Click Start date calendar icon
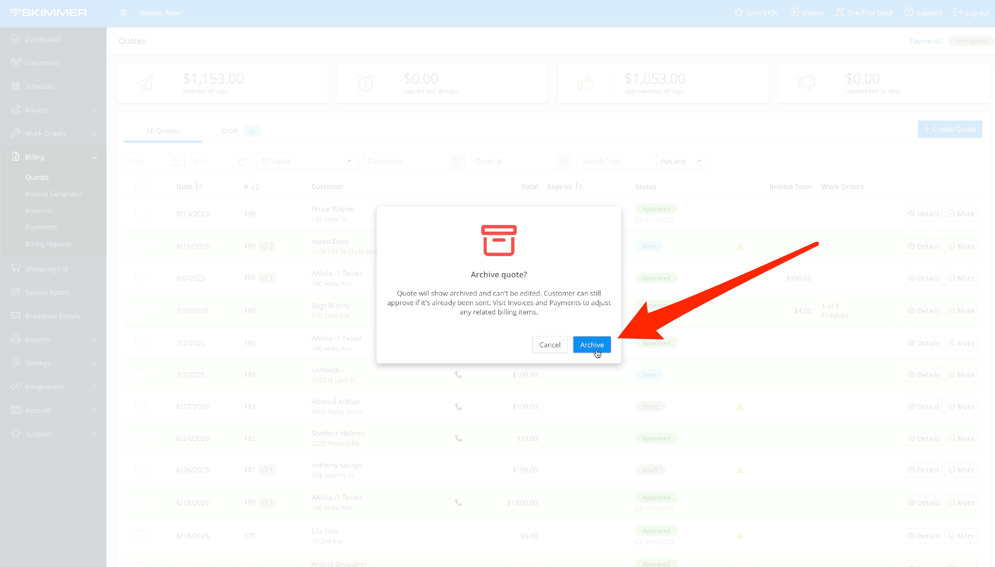Screen dimensions: 995x567 [176, 161]
